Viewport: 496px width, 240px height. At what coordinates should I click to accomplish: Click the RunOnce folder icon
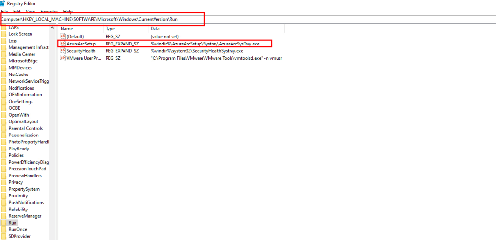[4, 229]
